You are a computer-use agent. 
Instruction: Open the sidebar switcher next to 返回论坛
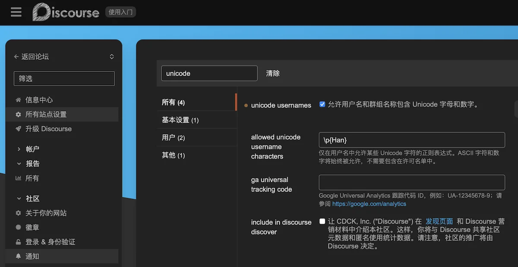click(112, 57)
